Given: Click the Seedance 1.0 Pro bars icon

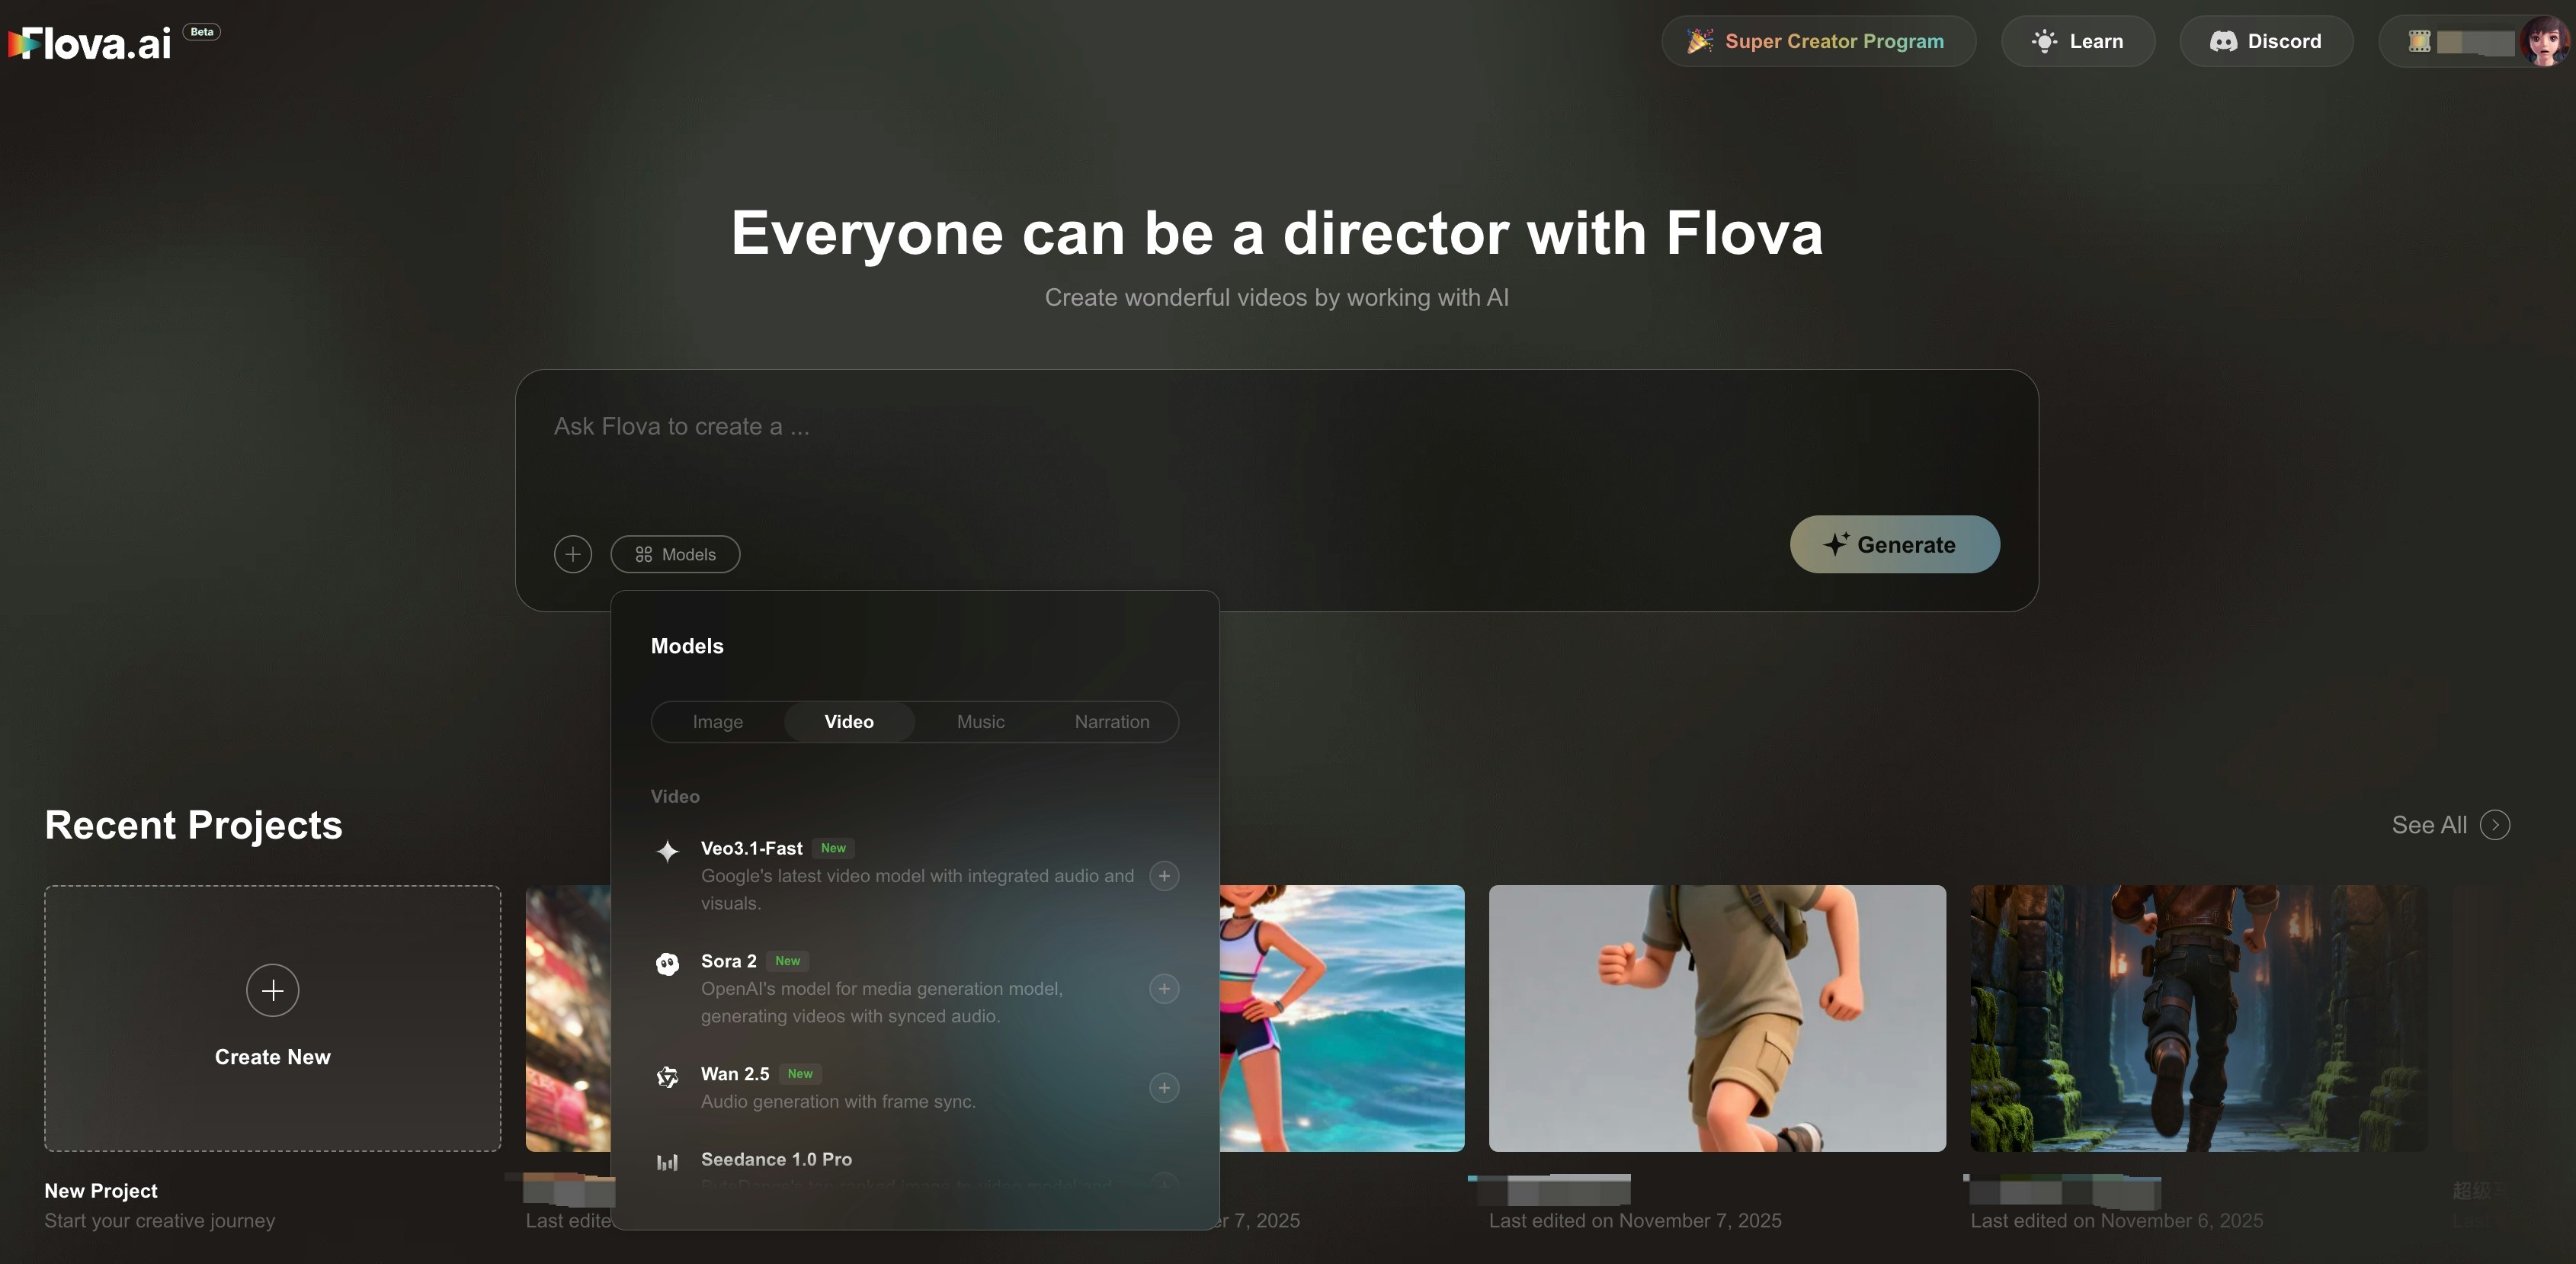Looking at the screenshot, I should 667,1162.
